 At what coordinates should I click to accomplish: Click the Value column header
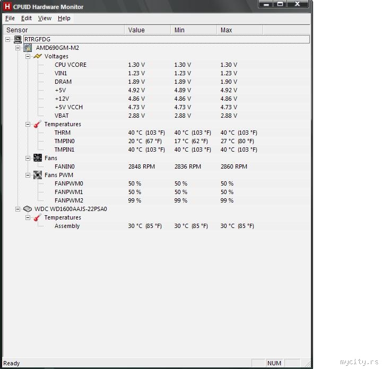tap(147, 30)
